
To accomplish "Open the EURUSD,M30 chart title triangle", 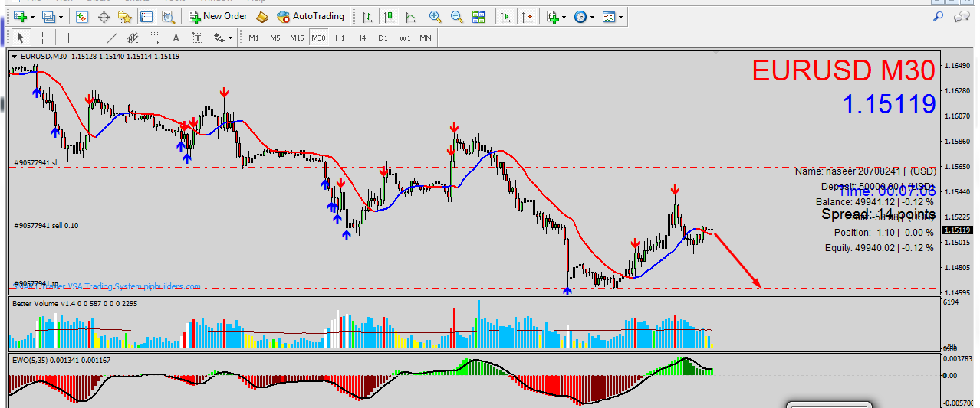I will pos(15,56).
